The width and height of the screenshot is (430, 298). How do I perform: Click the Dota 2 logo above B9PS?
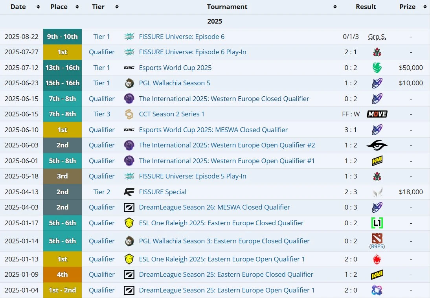[x=377, y=238]
